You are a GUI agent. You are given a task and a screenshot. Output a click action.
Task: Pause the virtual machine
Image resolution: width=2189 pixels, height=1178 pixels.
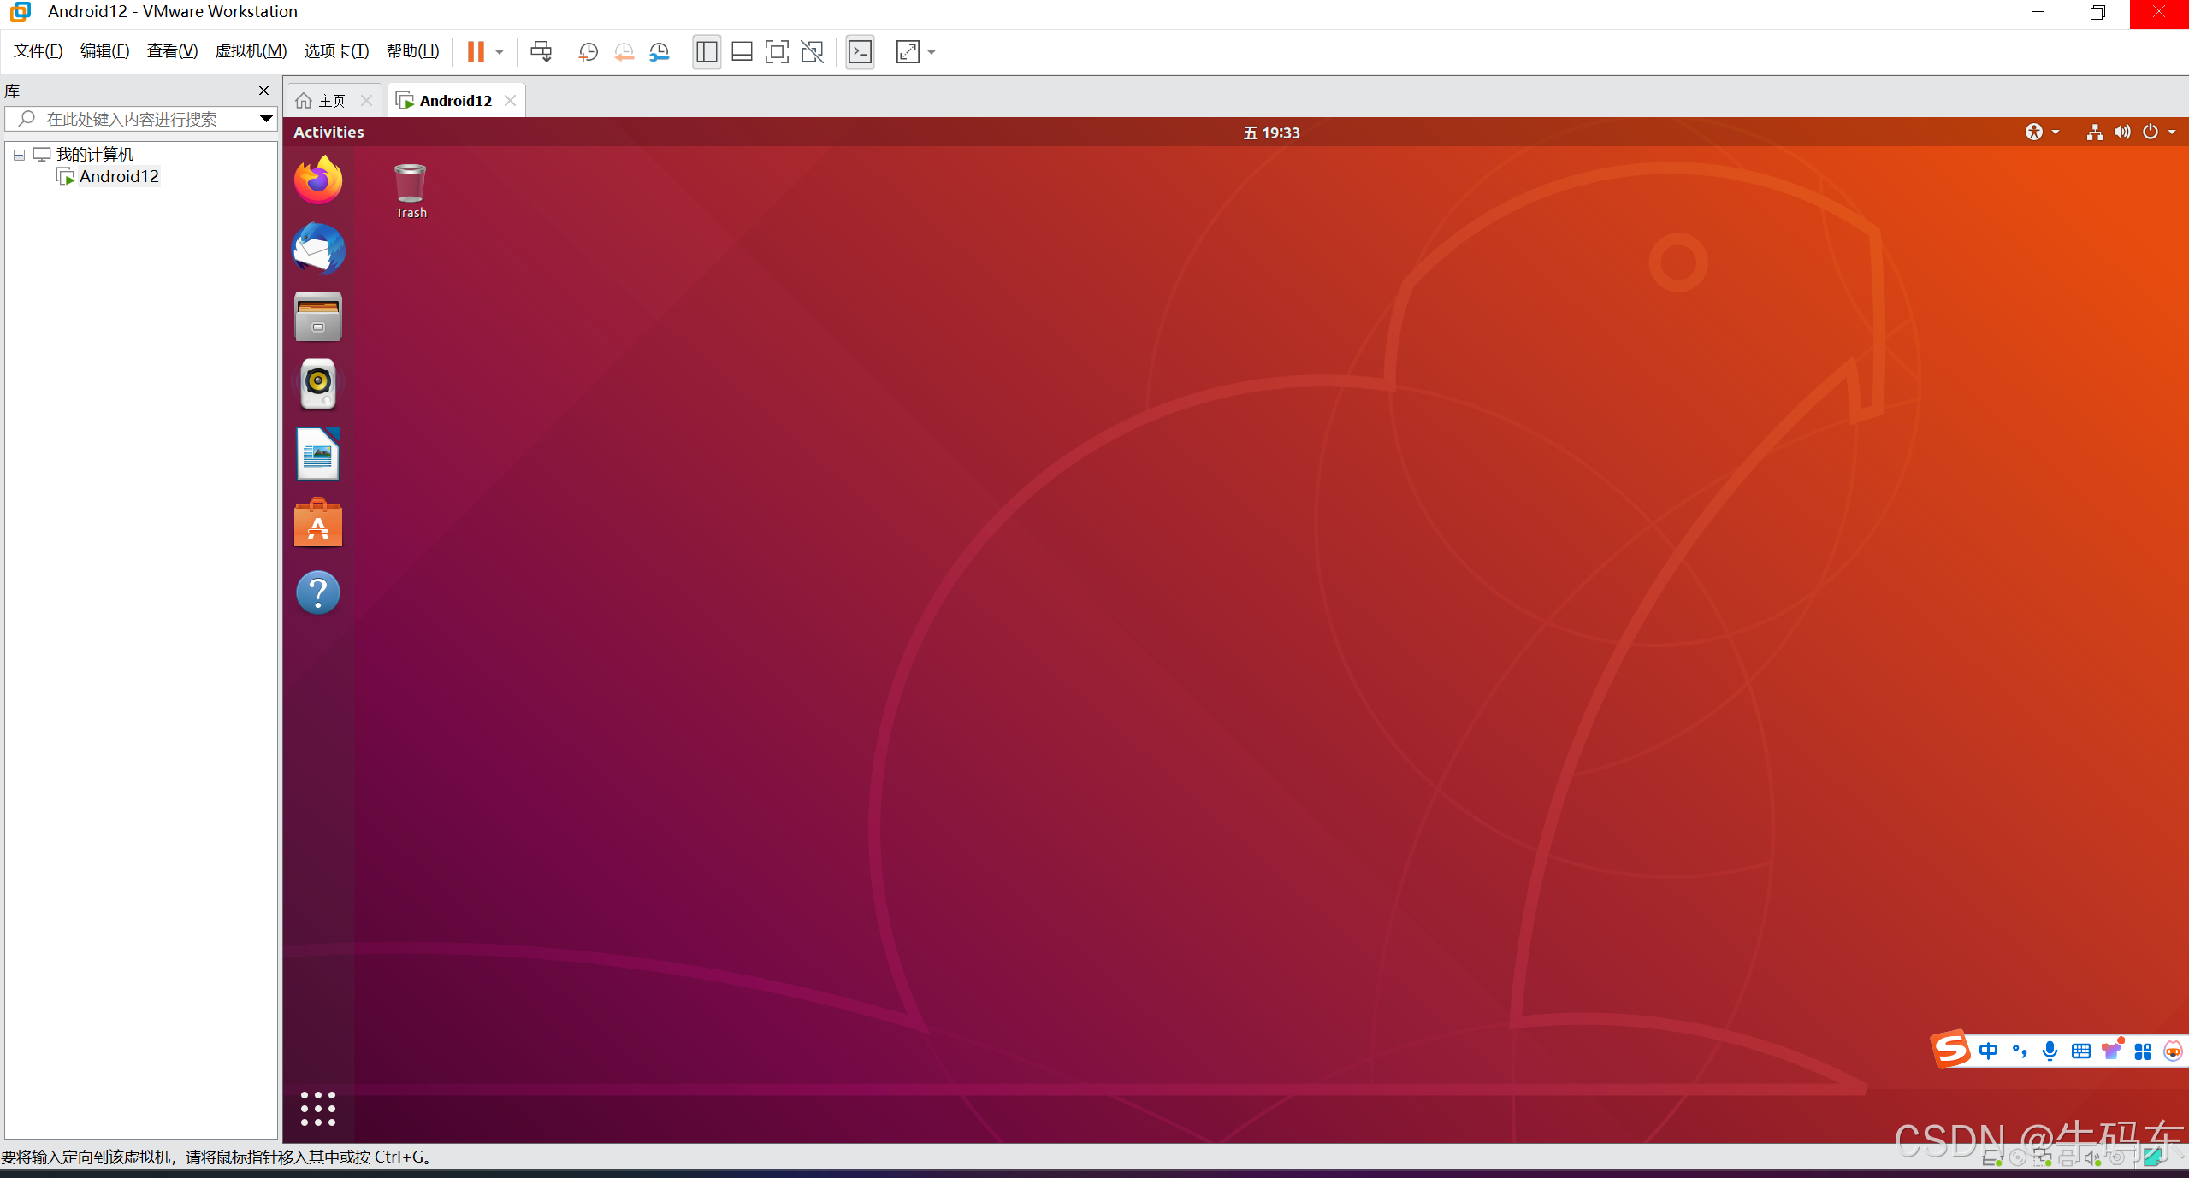(x=476, y=52)
